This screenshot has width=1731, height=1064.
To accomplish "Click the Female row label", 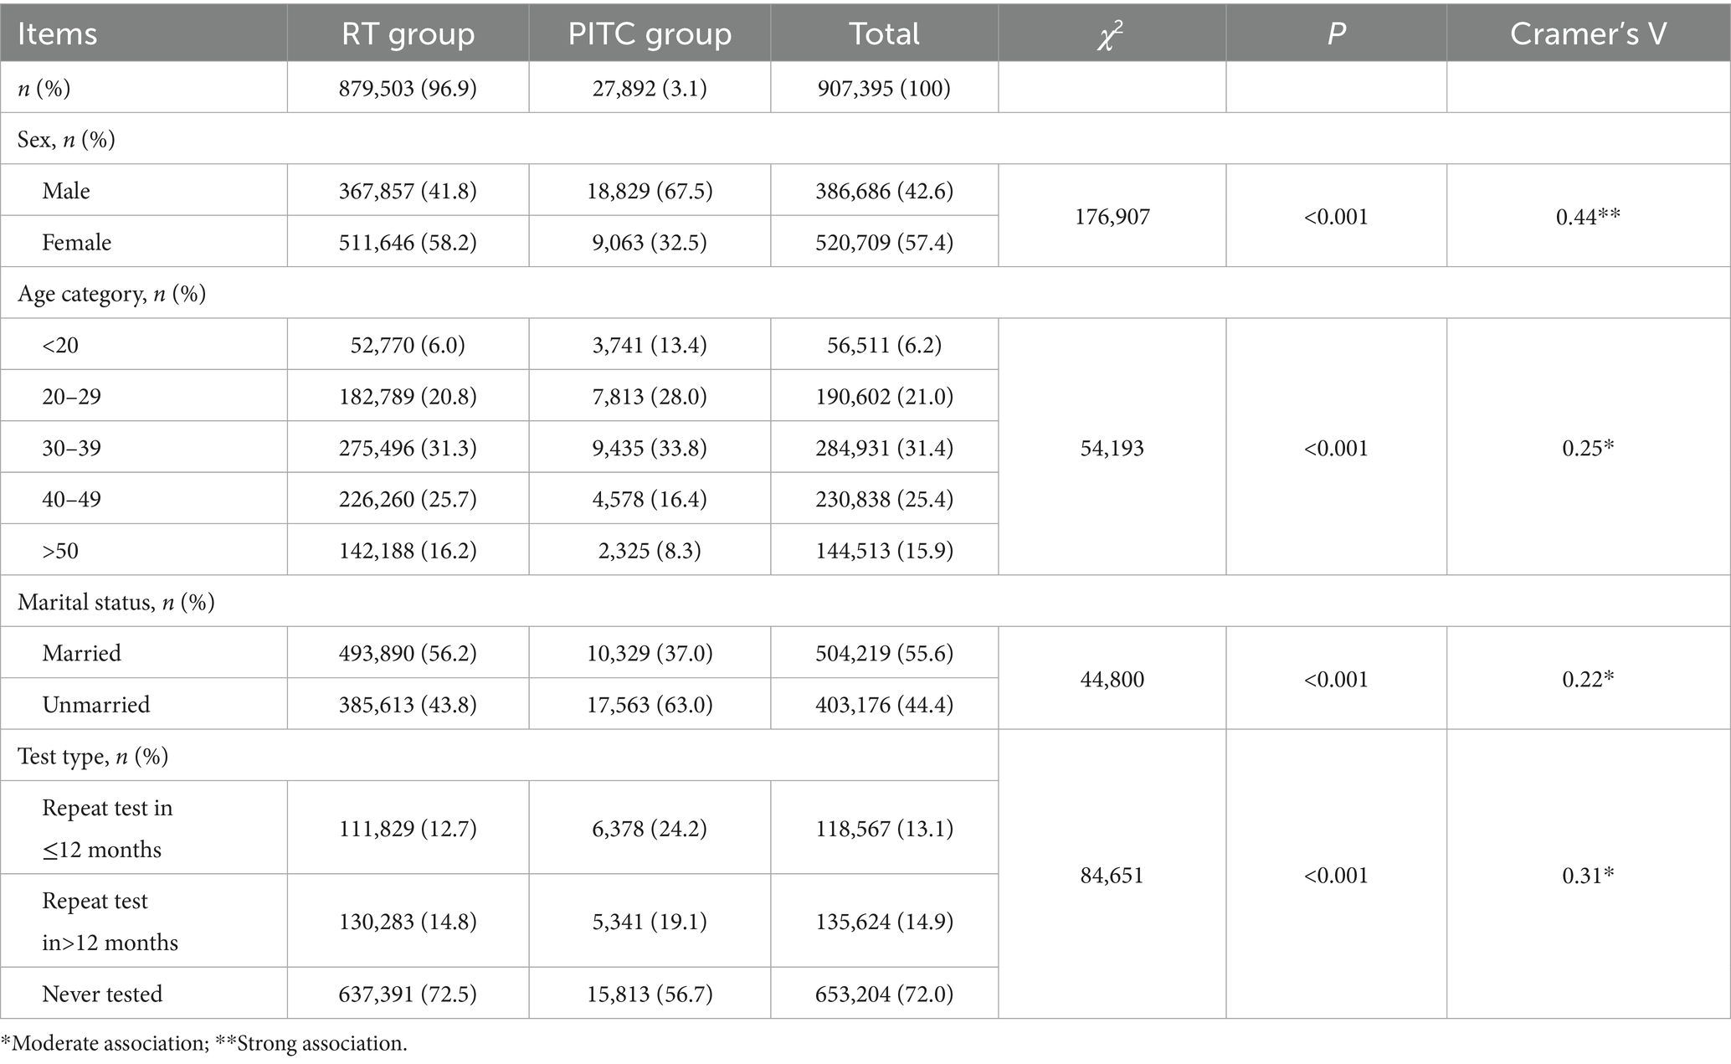I will coord(77,243).
